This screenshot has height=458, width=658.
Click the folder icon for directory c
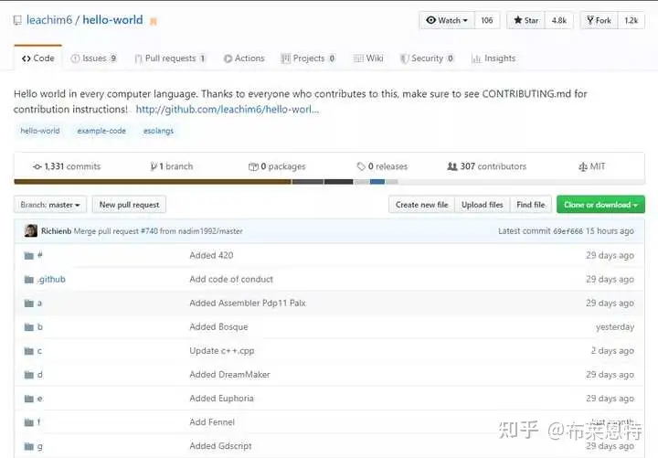29,351
